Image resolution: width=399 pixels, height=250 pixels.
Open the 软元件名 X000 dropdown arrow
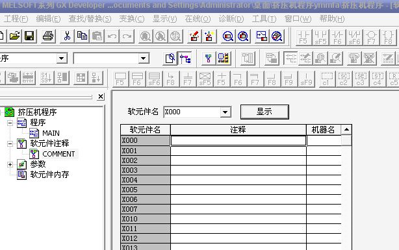225,112
